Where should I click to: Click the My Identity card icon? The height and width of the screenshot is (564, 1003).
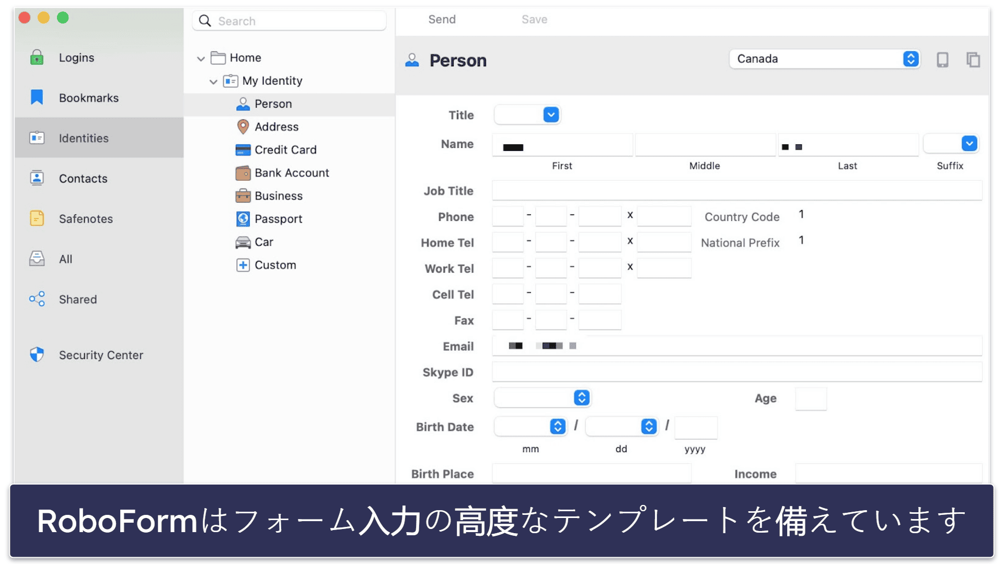pyautogui.click(x=230, y=81)
